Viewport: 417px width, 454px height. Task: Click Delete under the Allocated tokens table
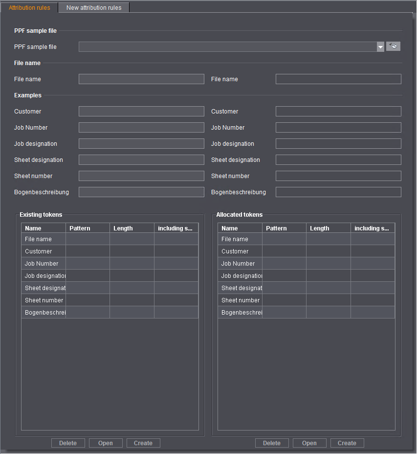pyautogui.click(x=272, y=443)
